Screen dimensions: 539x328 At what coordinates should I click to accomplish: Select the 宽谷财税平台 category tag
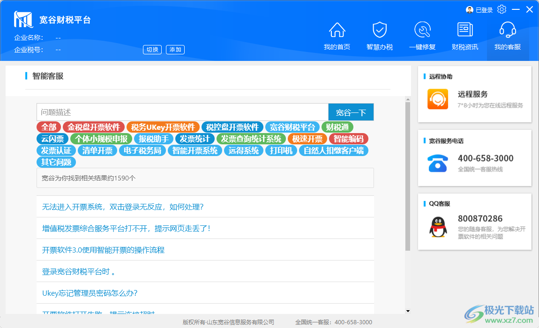[292, 127]
